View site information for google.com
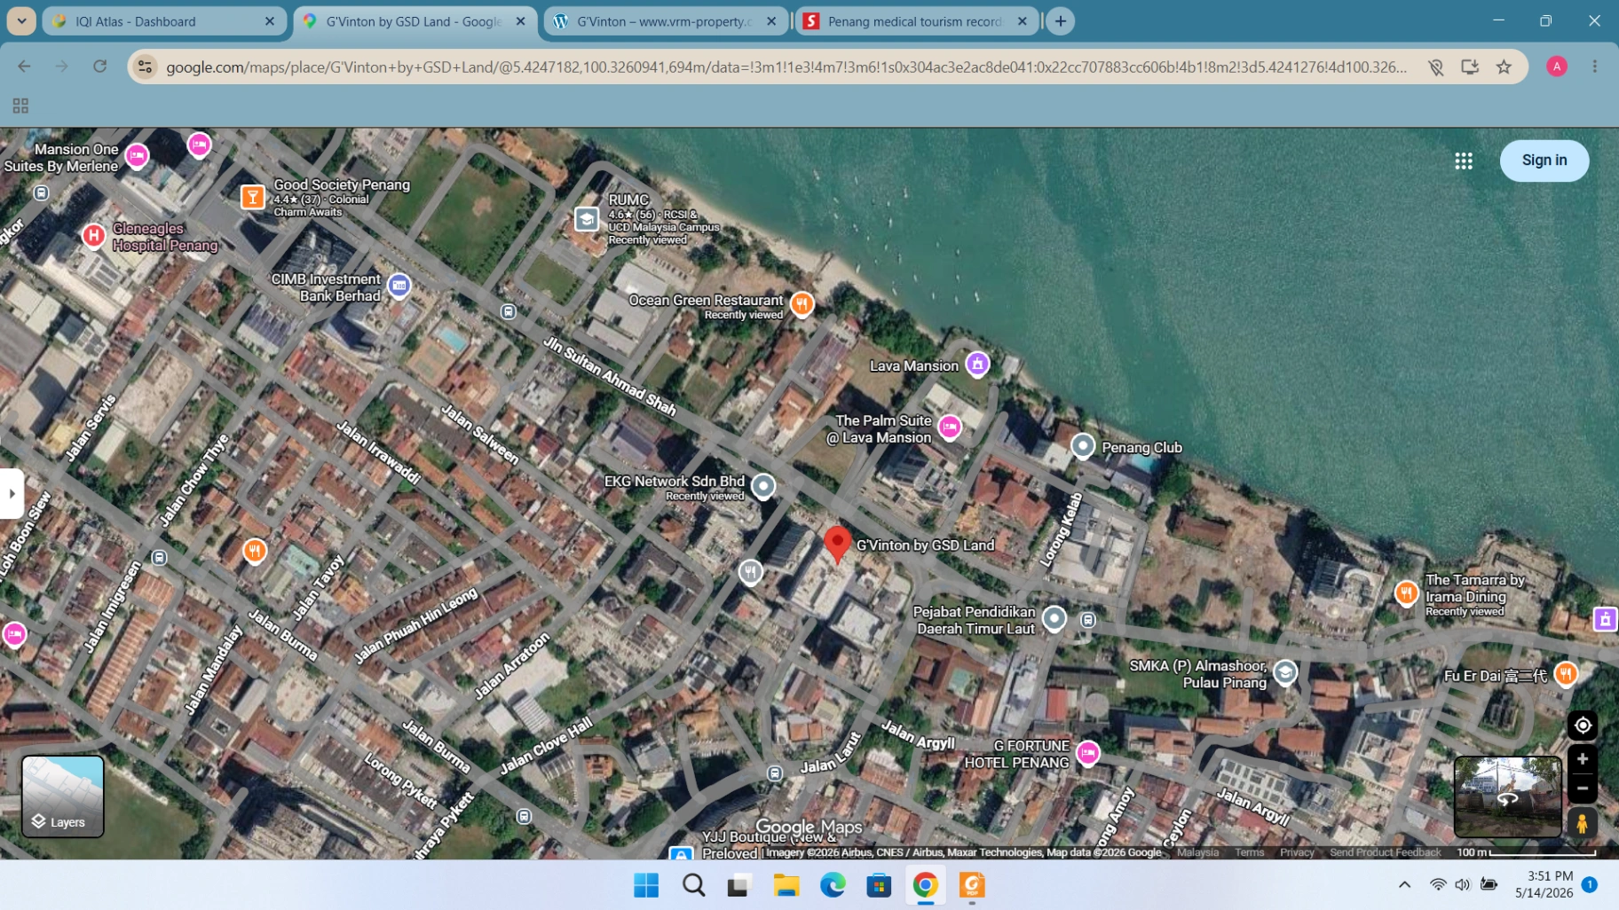 [146, 67]
